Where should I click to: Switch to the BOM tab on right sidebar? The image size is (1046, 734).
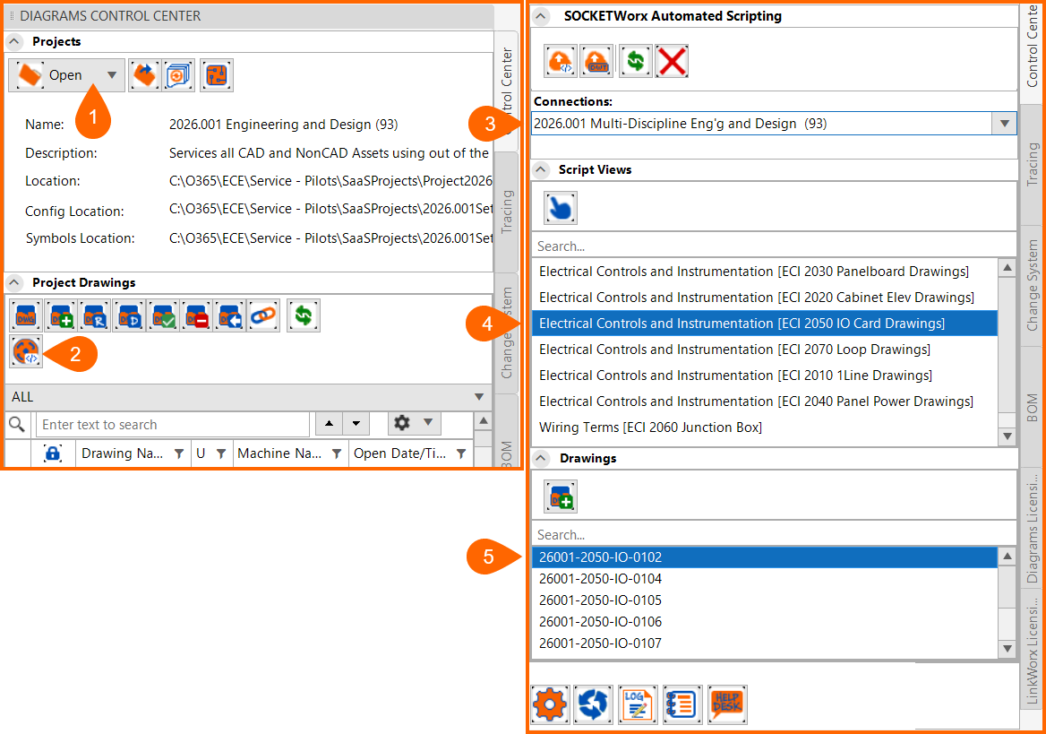point(1032,408)
